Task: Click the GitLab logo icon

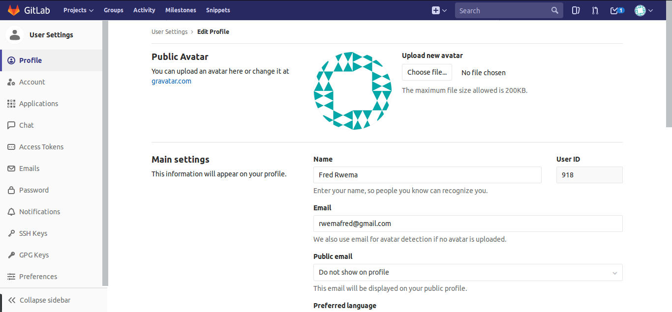Action: tap(13, 10)
